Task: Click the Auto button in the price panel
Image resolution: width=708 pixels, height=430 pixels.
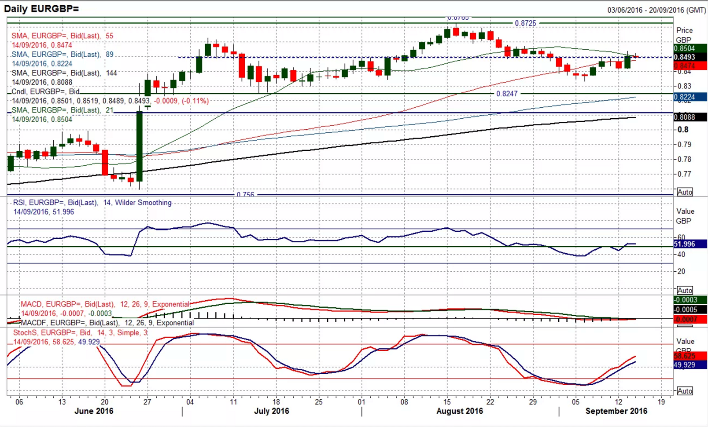Action: [685, 192]
